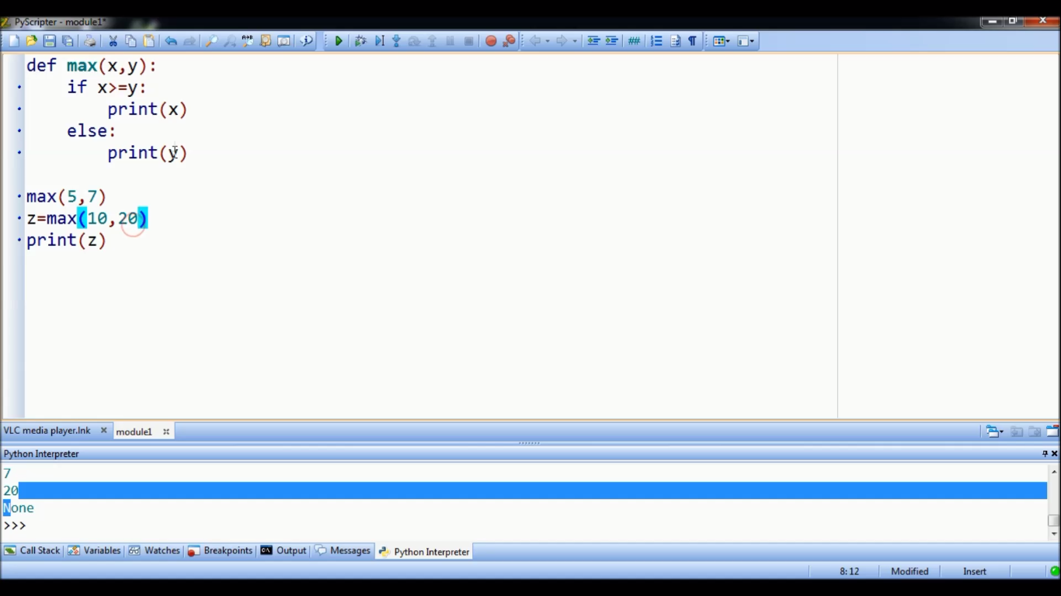Viewport: 1061px width, 596px height.
Task: Open the forward navigation history dropdown
Action: 575,40
